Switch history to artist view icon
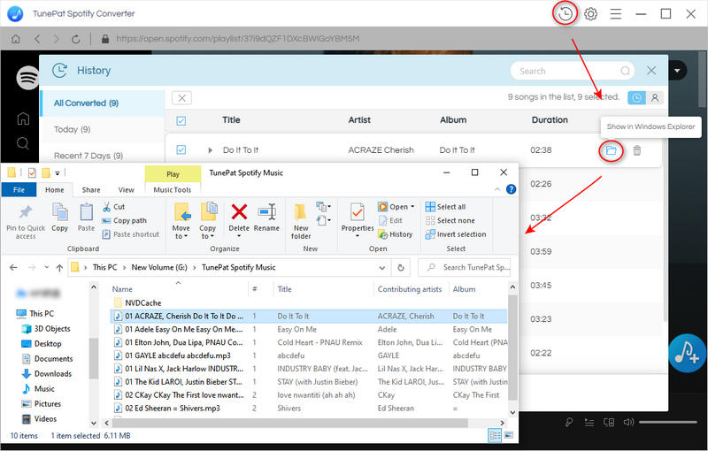The width and height of the screenshot is (708, 451). click(655, 97)
